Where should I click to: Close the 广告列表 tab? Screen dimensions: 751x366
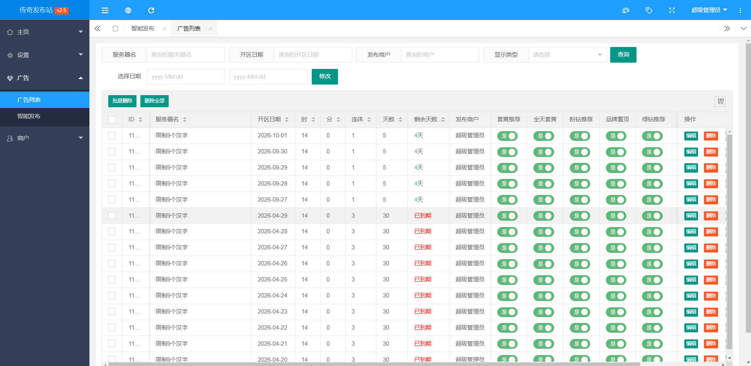(x=211, y=29)
